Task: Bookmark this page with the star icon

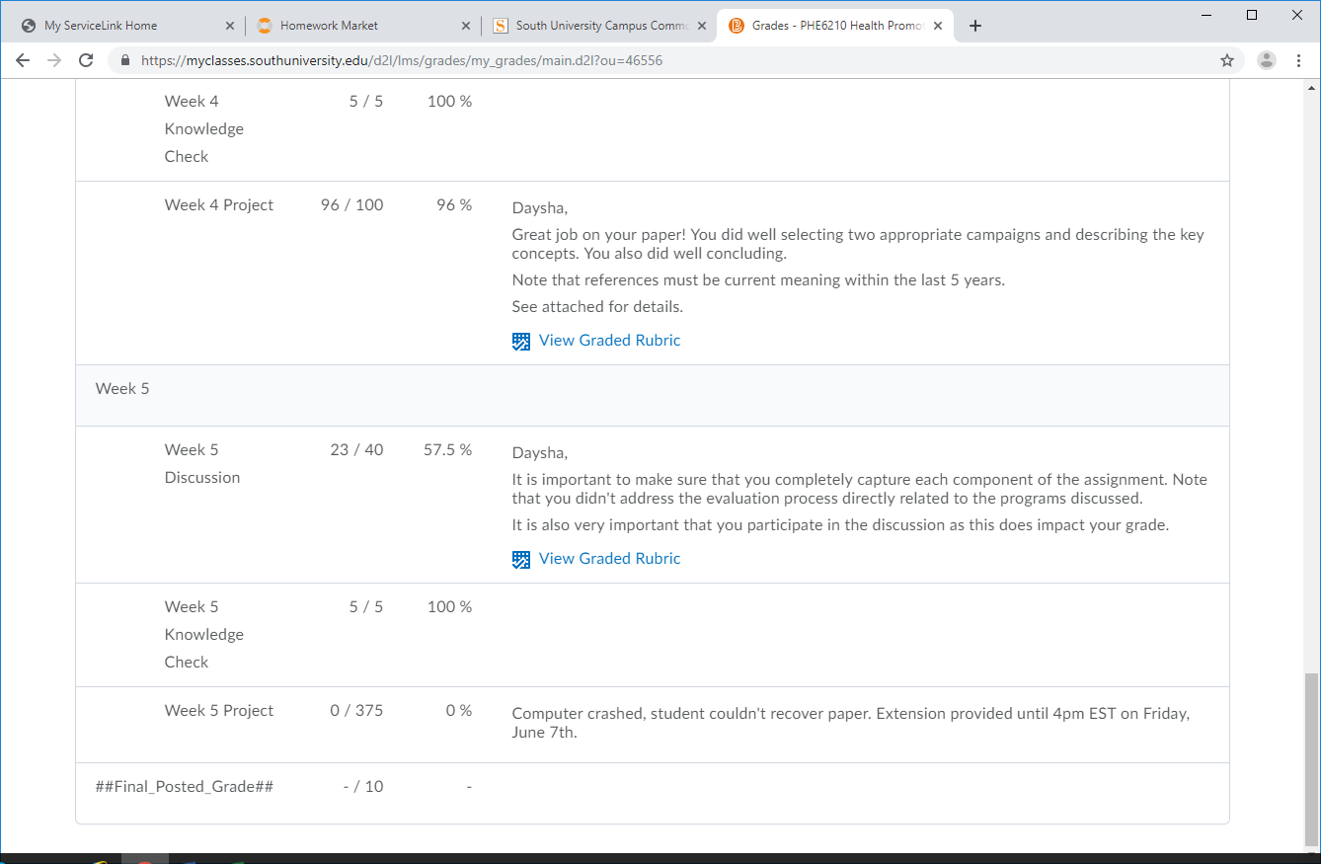Action: (1227, 60)
